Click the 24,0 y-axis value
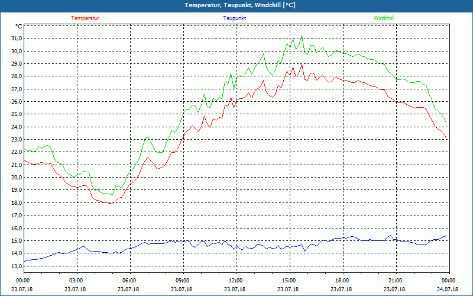This screenshot has height=296, width=473. (x=17, y=127)
